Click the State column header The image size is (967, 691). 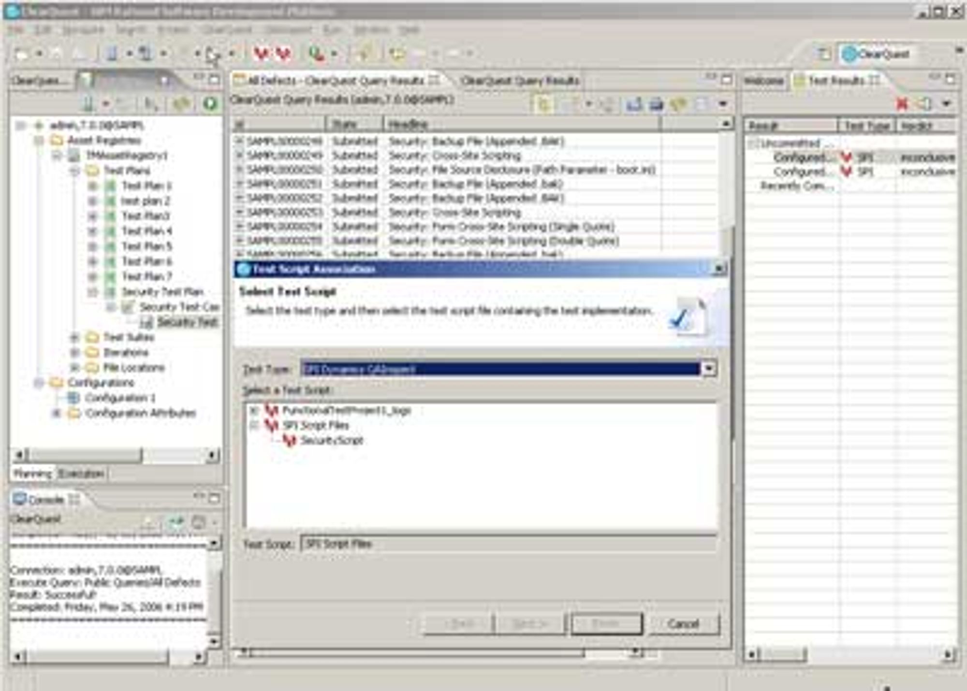354,125
